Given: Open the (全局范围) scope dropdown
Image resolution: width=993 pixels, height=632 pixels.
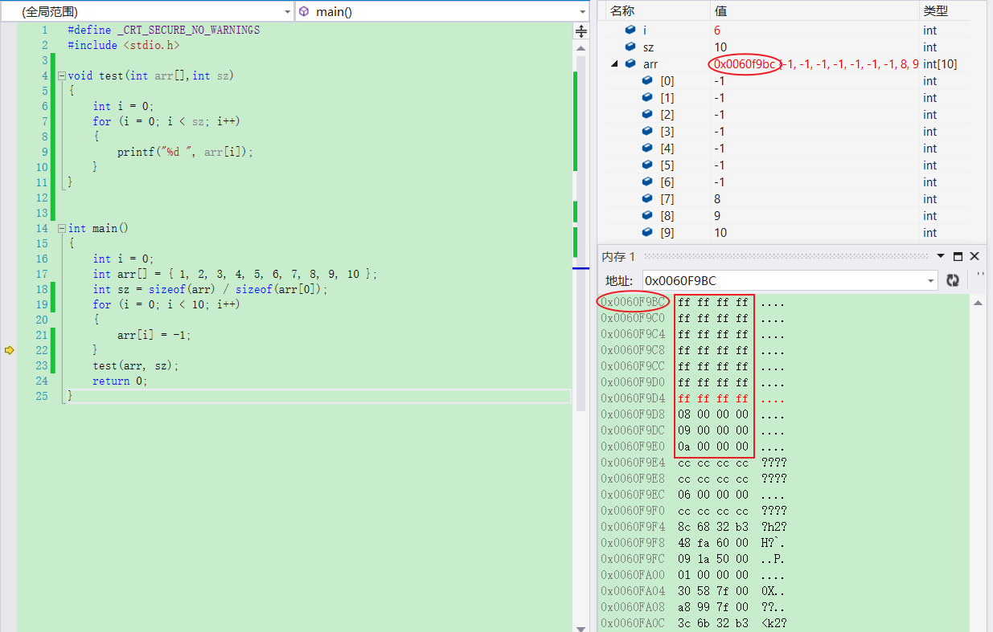Looking at the screenshot, I should [x=287, y=12].
